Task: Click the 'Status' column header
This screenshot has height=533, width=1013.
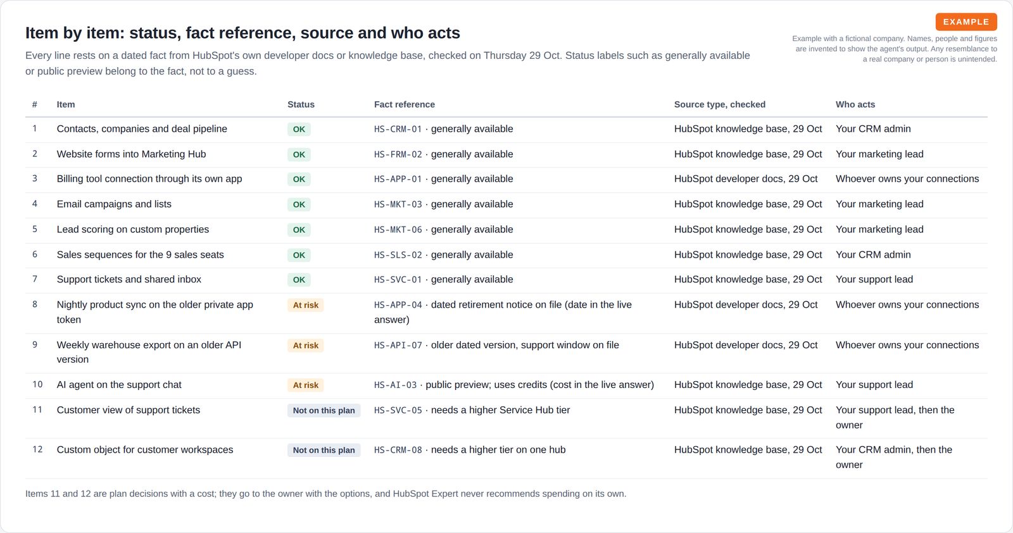Action: click(301, 104)
